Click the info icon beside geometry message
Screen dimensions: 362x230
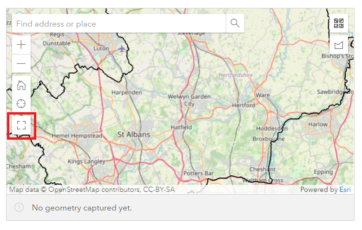19,208
